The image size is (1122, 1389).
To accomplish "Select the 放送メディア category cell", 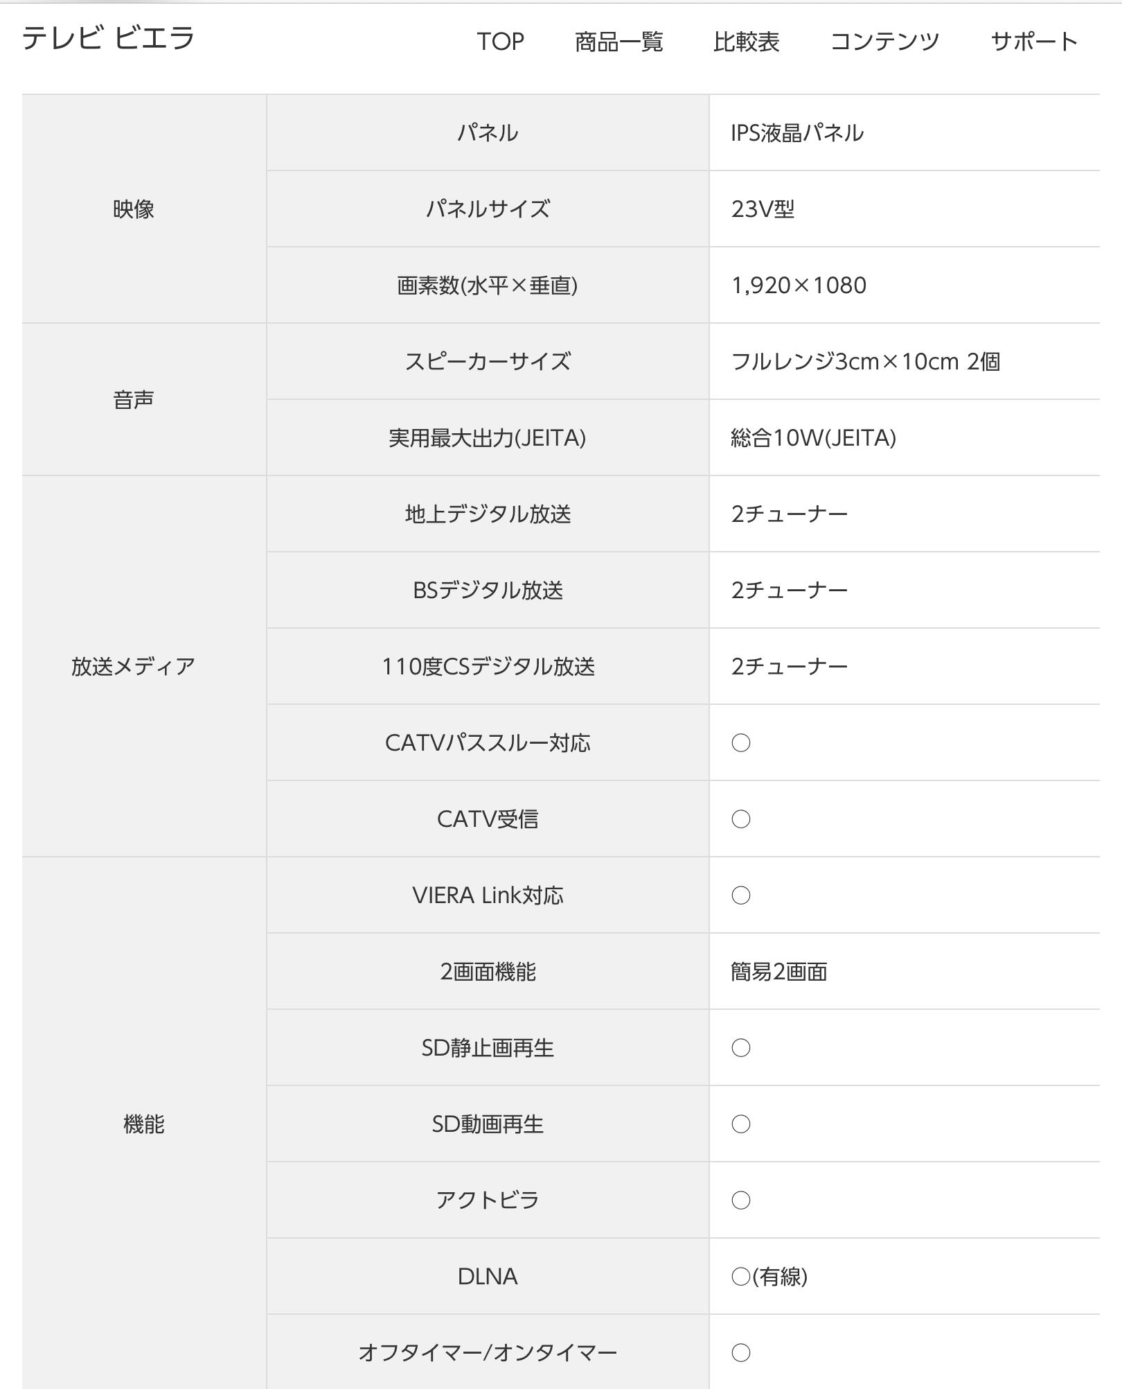I will tap(134, 666).
